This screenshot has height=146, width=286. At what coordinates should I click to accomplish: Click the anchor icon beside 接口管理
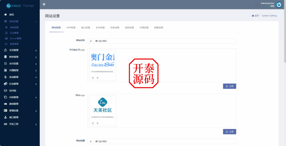pos(6,117)
